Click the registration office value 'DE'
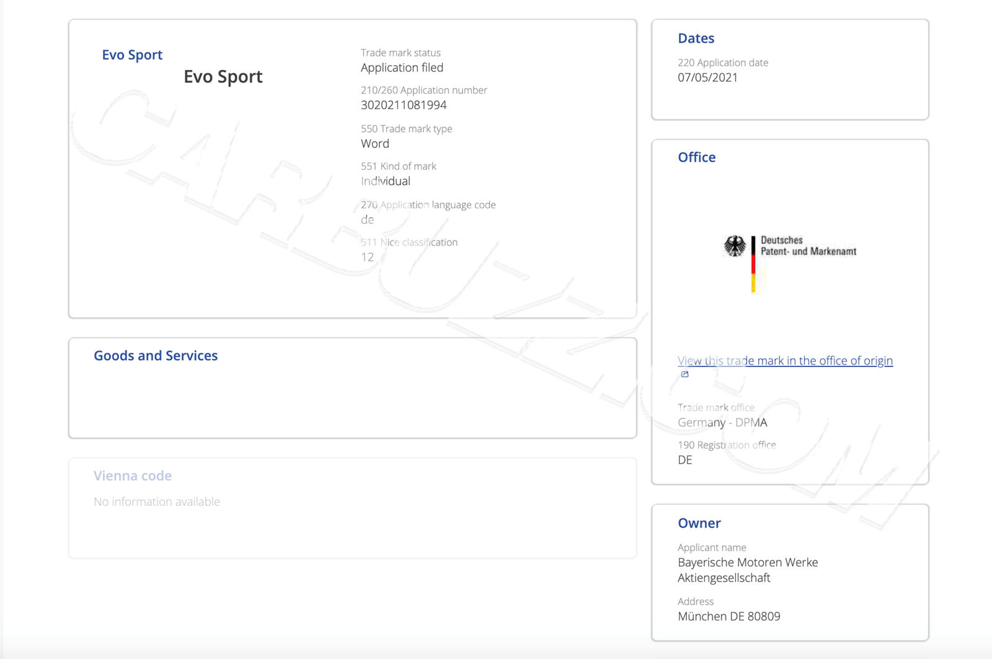The width and height of the screenshot is (992, 659). point(685,460)
